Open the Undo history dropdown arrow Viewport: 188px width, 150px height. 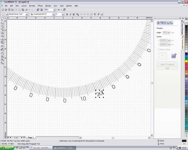click(29, 10)
